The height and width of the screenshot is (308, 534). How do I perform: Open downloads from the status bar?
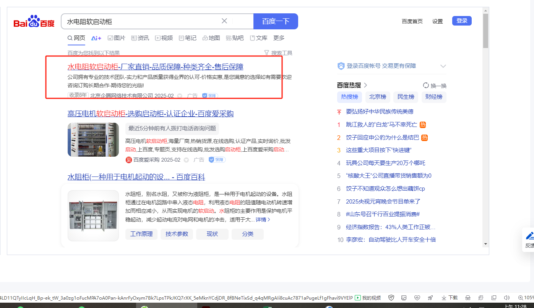(x=450, y=298)
